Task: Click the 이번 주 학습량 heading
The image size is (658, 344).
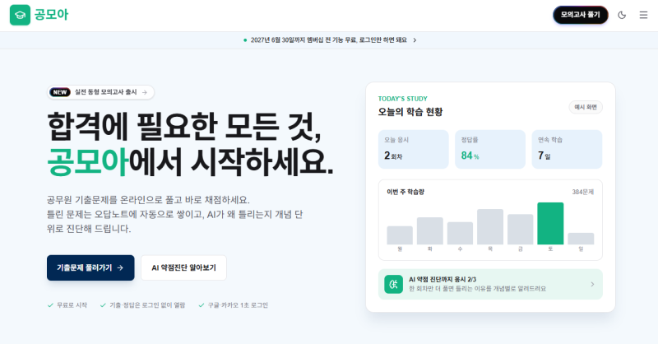Action: [405, 192]
